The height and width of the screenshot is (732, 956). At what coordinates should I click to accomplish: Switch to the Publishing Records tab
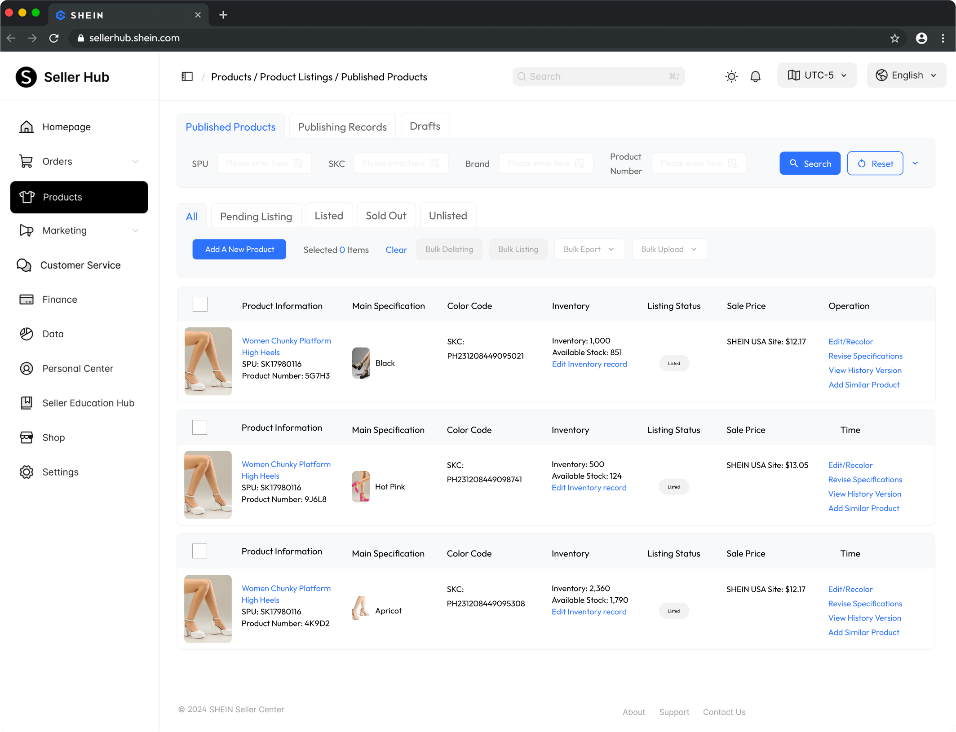tap(342, 126)
